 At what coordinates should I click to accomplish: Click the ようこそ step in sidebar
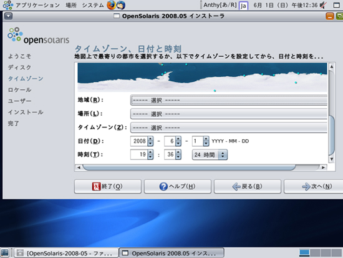click(20, 56)
